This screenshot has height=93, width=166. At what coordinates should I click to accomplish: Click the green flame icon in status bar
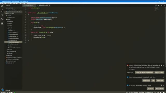click(x=15, y=92)
